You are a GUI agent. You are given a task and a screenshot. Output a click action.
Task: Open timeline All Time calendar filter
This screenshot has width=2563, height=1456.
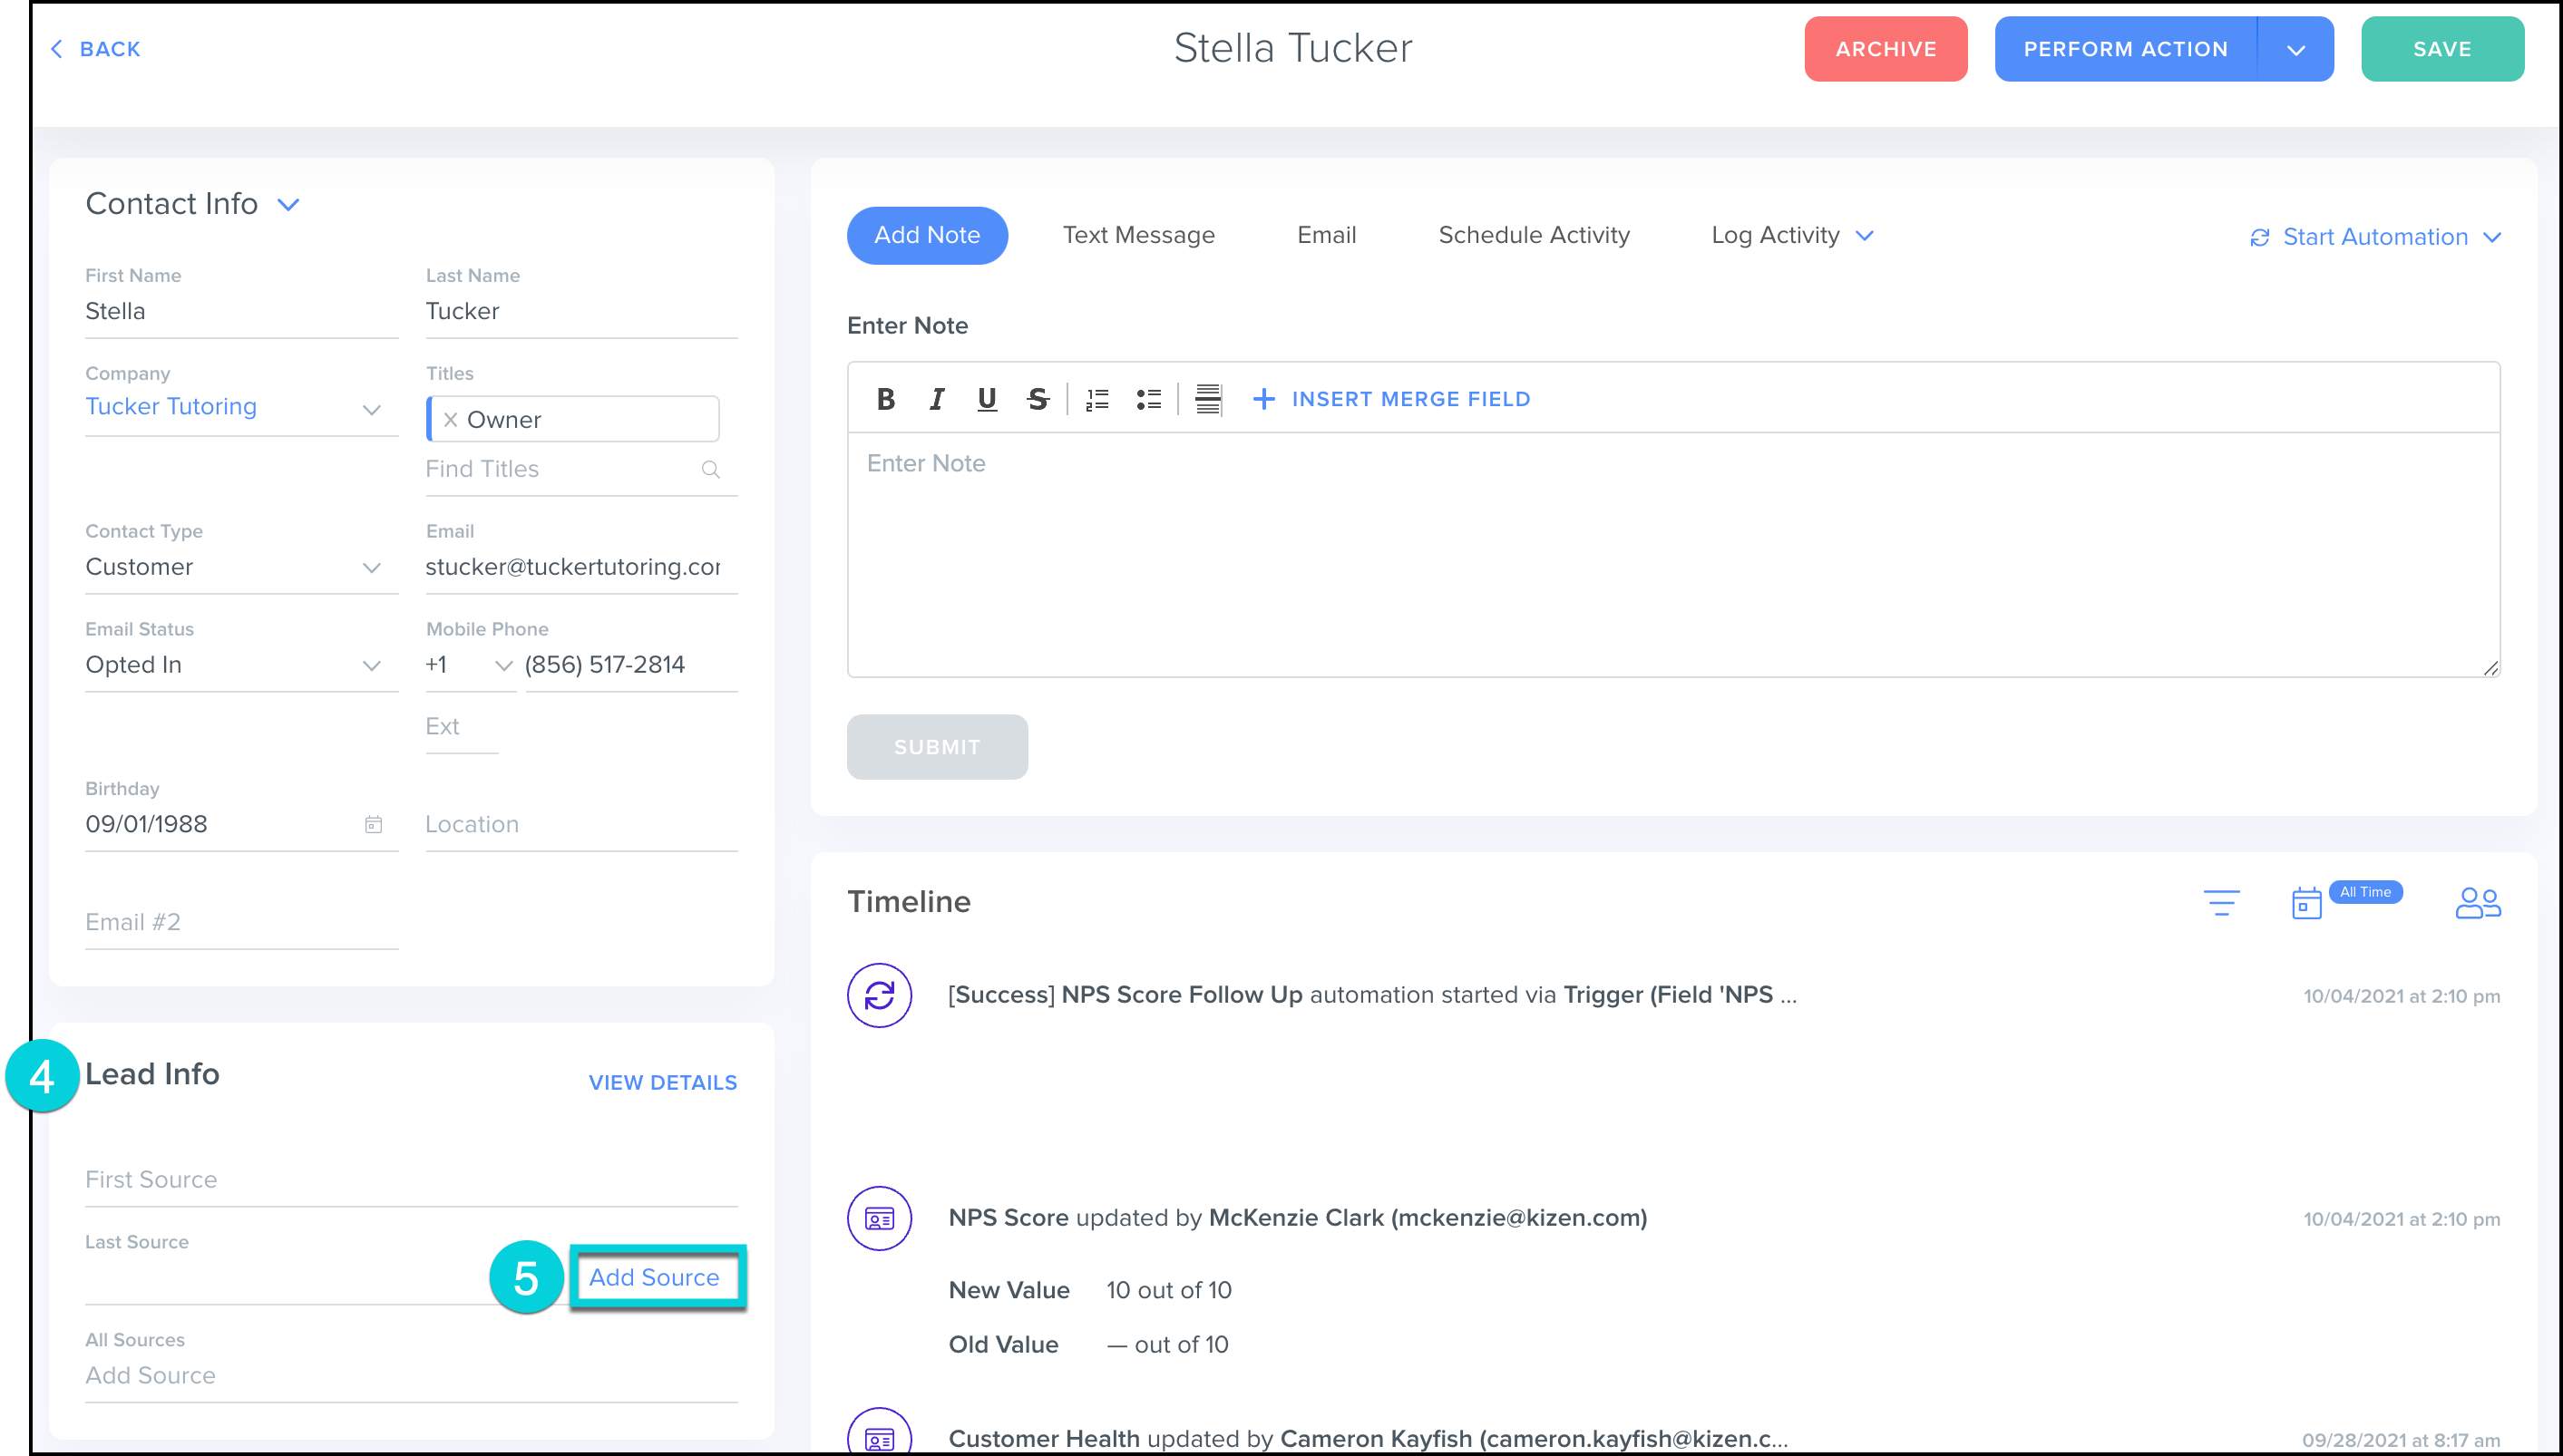[x=2307, y=903]
